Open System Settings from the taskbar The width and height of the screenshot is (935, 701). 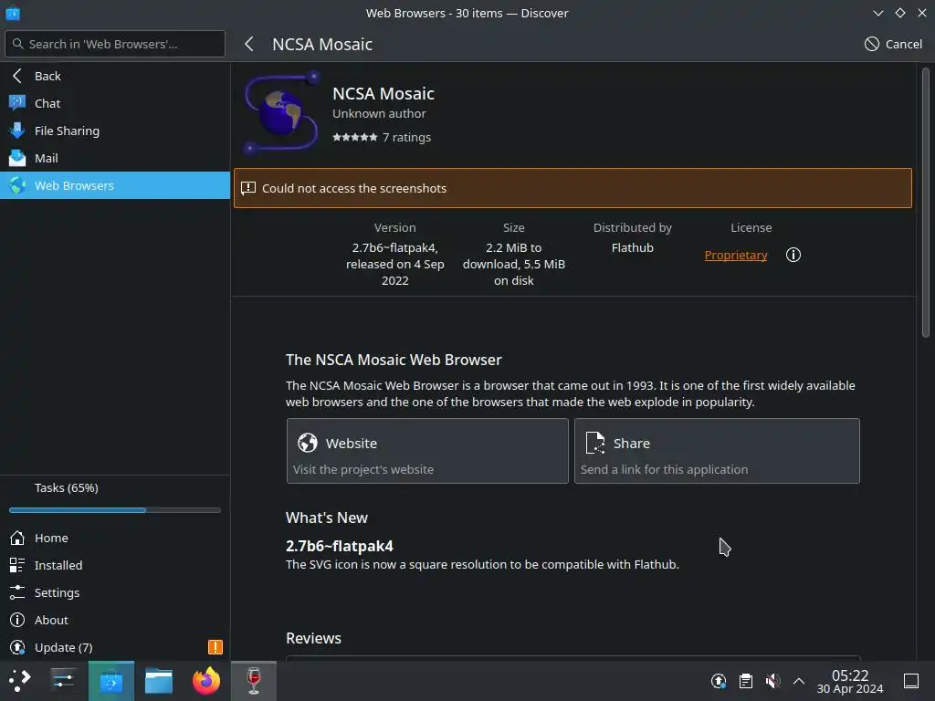tap(63, 681)
